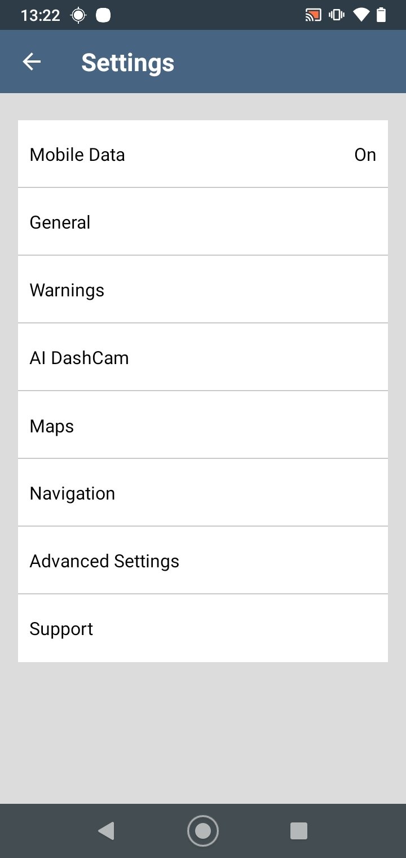Tap the location indicator icon in status bar
This screenshot has width=406, height=858.
pos(78,16)
